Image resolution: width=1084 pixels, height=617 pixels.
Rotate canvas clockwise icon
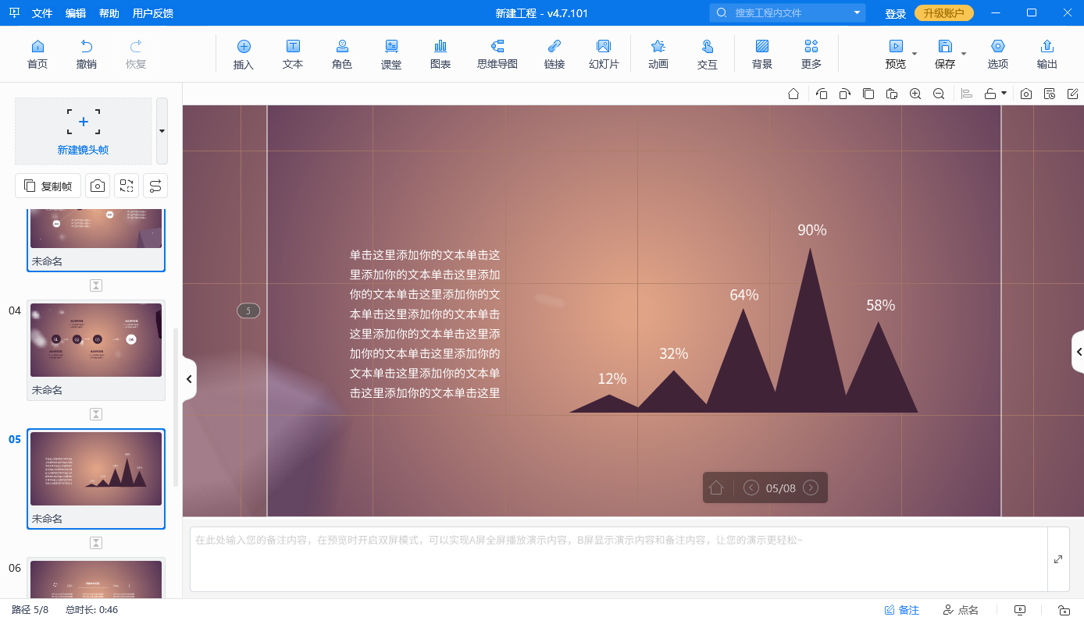click(x=845, y=94)
